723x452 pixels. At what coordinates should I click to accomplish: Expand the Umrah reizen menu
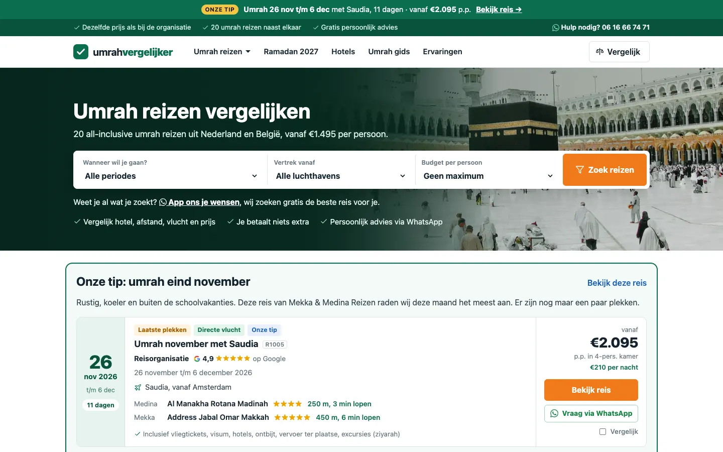click(x=222, y=52)
